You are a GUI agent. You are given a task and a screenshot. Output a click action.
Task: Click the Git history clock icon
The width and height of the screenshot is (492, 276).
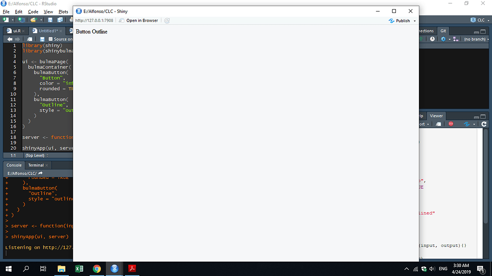432,39
